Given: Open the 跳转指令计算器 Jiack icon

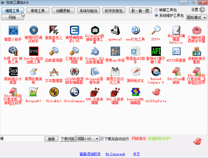Looking at the screenshot, I should (13, 72).
